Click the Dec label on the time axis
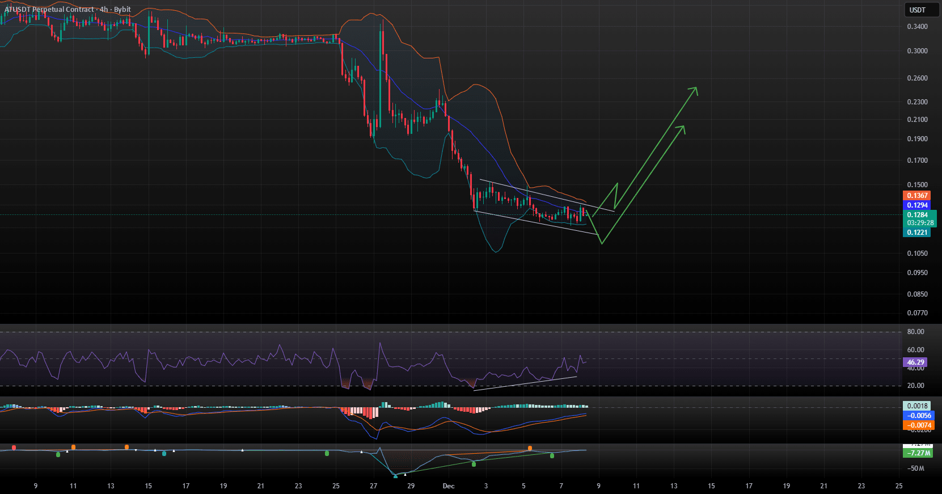The width and height of the screenshot is (942, 494). [449, 486]
